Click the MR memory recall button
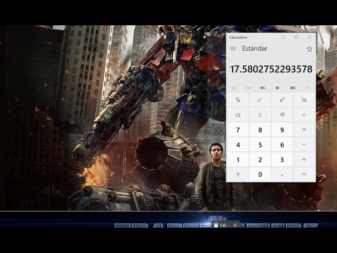 coord(249,88)
